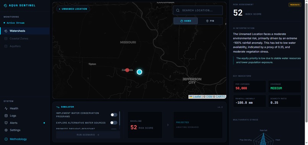Click the Active Stream status text
308x145 pixels.
pyautogui.click(x=16, y=23)
